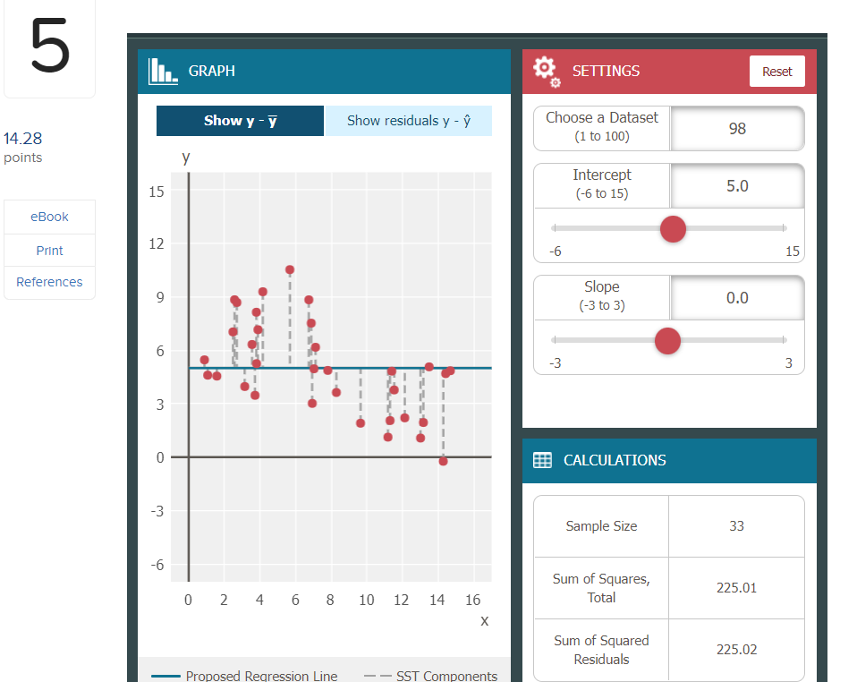Select the Show y - ȳ view
The width and height of the screenshot is (857, 682).
(240, 120)
